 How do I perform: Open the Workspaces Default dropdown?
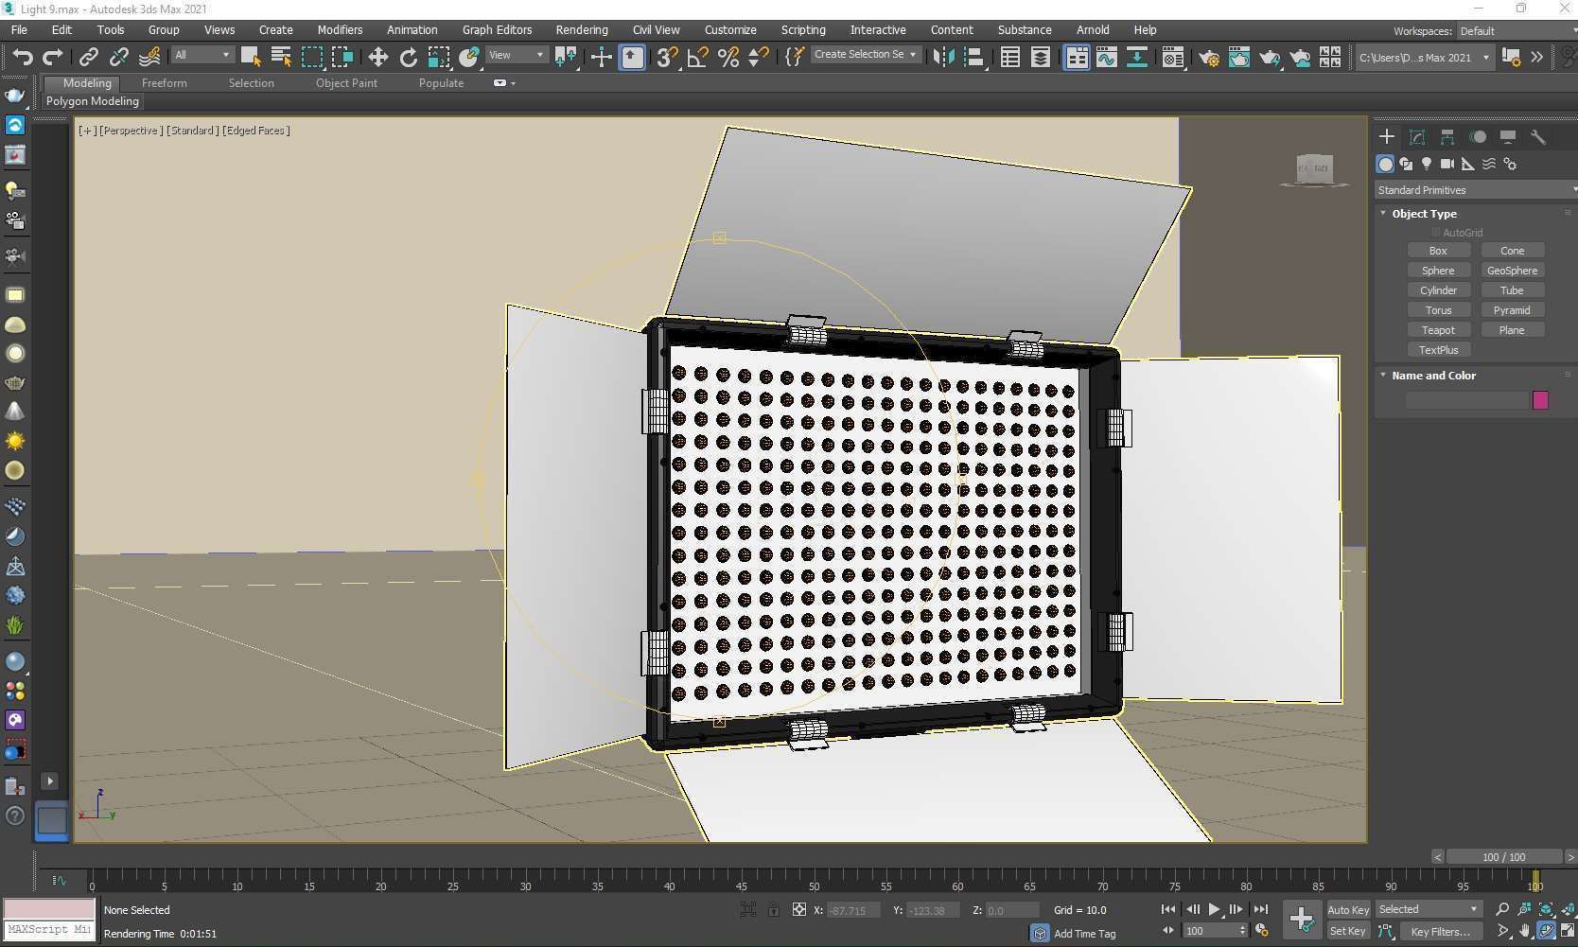[1517, 31]
